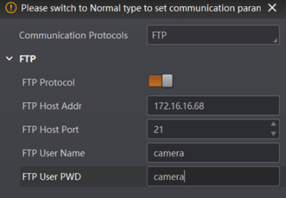This screenshot has height=198, width=286.
Task: Click the FTP Host Addr label
Action: [52, 106]
